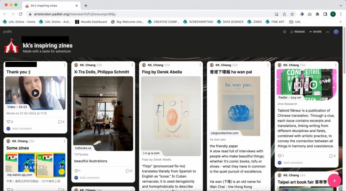Open the FINE ART bookmark
Screen dimensions: 346x191
pyautogui.click(x=275, y=22)
